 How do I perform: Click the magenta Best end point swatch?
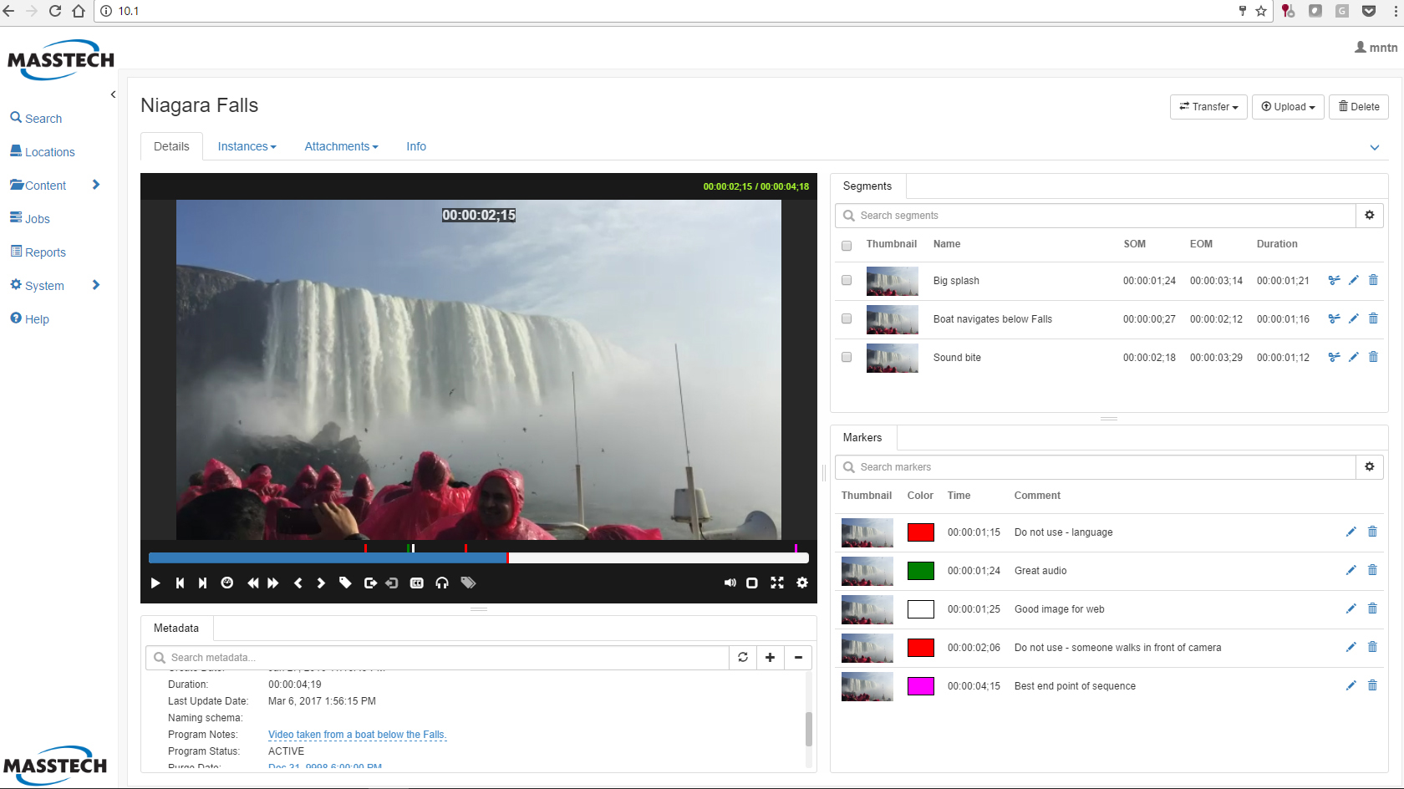coord(921,686)
